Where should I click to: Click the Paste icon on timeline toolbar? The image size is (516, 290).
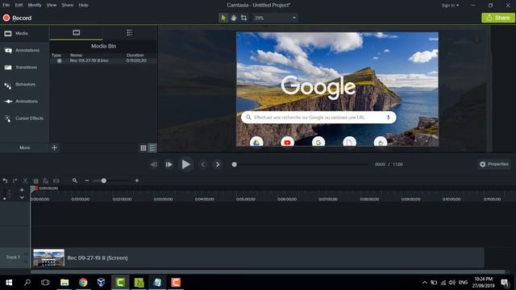click(x=46, y=180)
